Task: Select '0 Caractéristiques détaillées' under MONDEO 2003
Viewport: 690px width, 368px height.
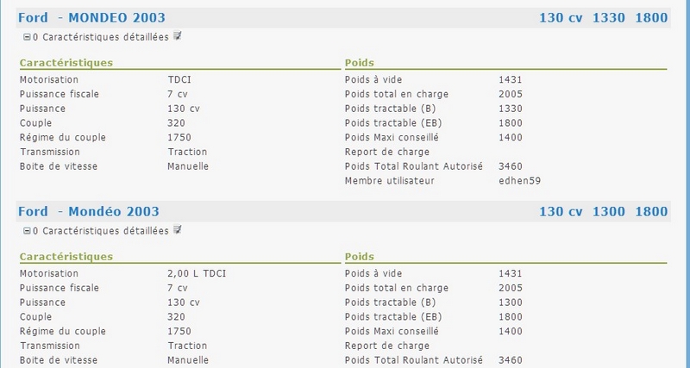Action: point(101,37)
